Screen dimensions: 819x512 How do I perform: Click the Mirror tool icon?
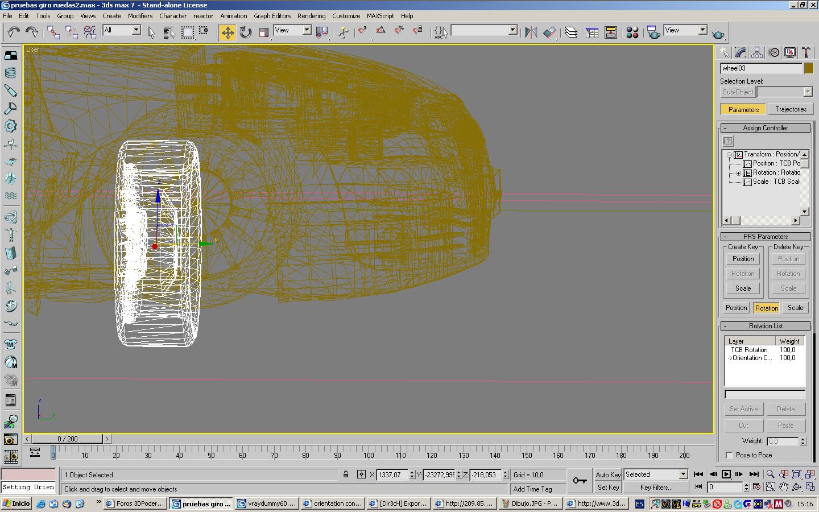[x=531, y=32]
